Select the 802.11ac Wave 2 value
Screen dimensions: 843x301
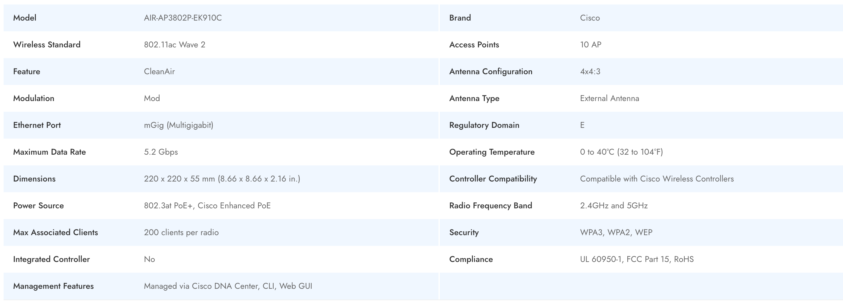[174, 45]
